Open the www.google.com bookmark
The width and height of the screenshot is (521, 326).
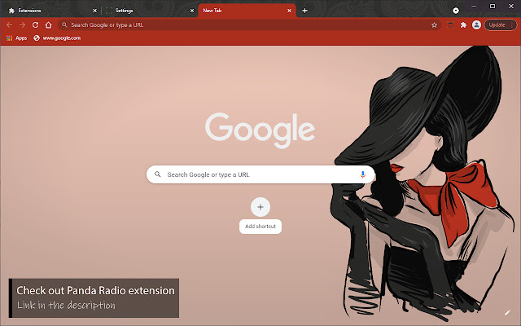click(x=57, y=38)
